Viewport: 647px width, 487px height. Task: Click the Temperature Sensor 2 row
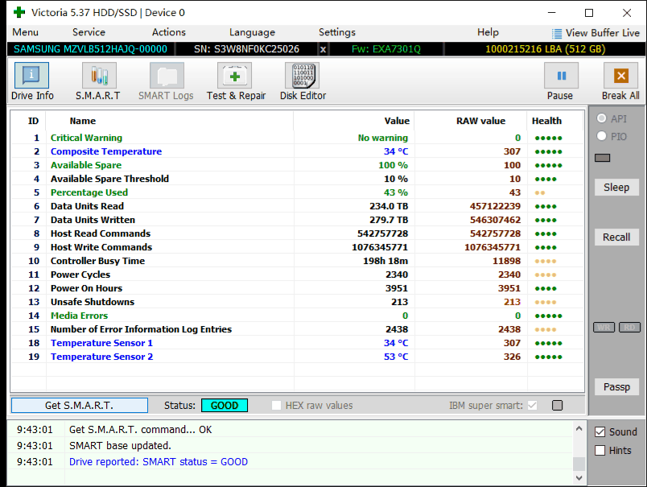pyautogui.click(x=297, y=357)
